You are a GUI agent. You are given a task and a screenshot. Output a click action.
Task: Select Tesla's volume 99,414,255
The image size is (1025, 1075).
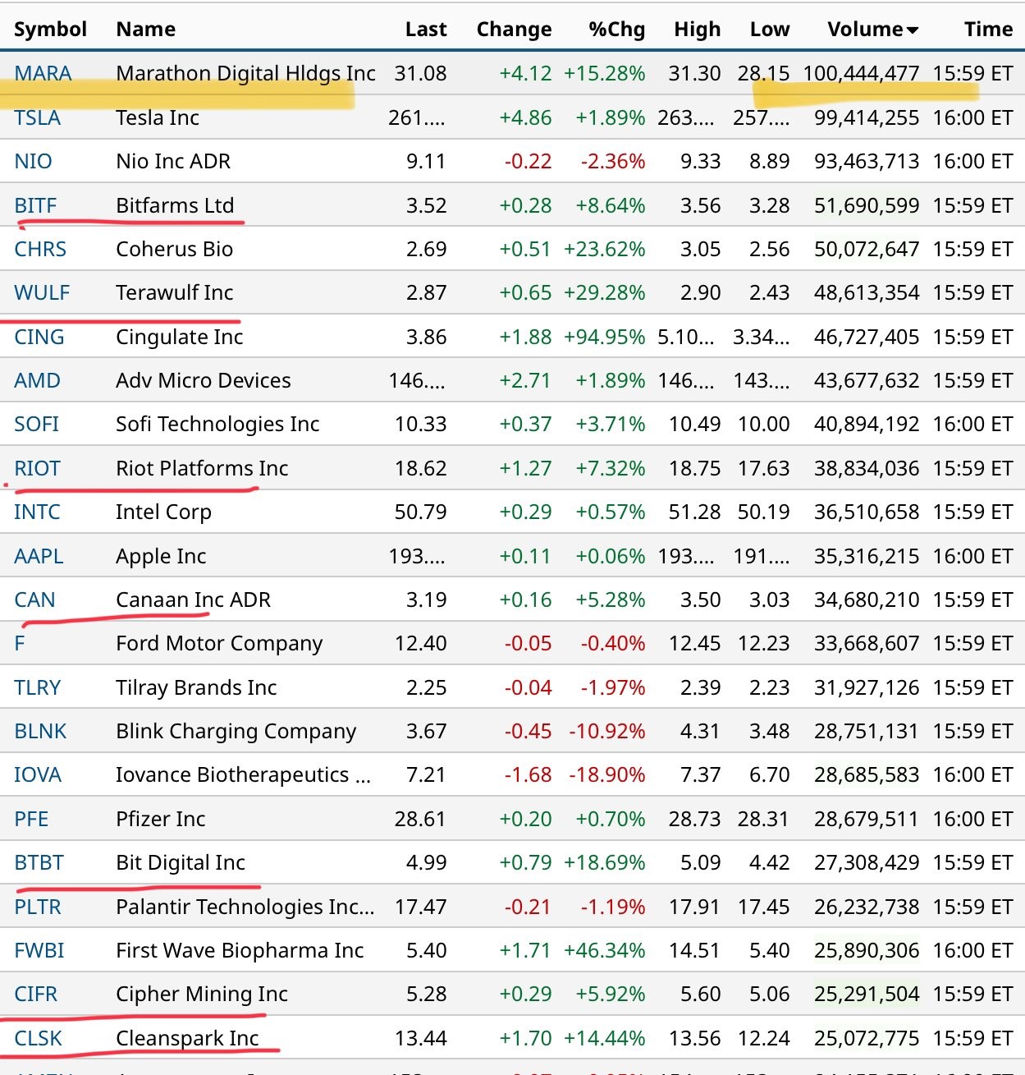coord(867,117)
